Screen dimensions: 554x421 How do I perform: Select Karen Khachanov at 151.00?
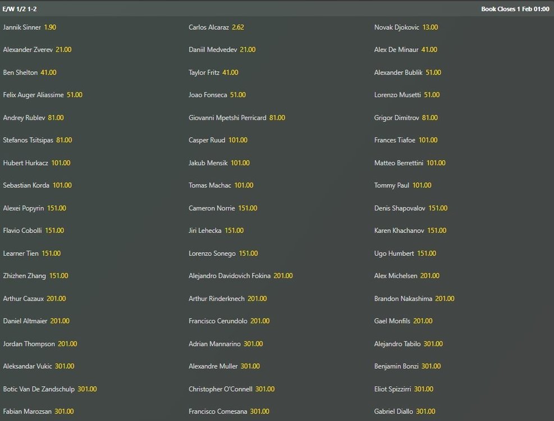pos(437,231)
